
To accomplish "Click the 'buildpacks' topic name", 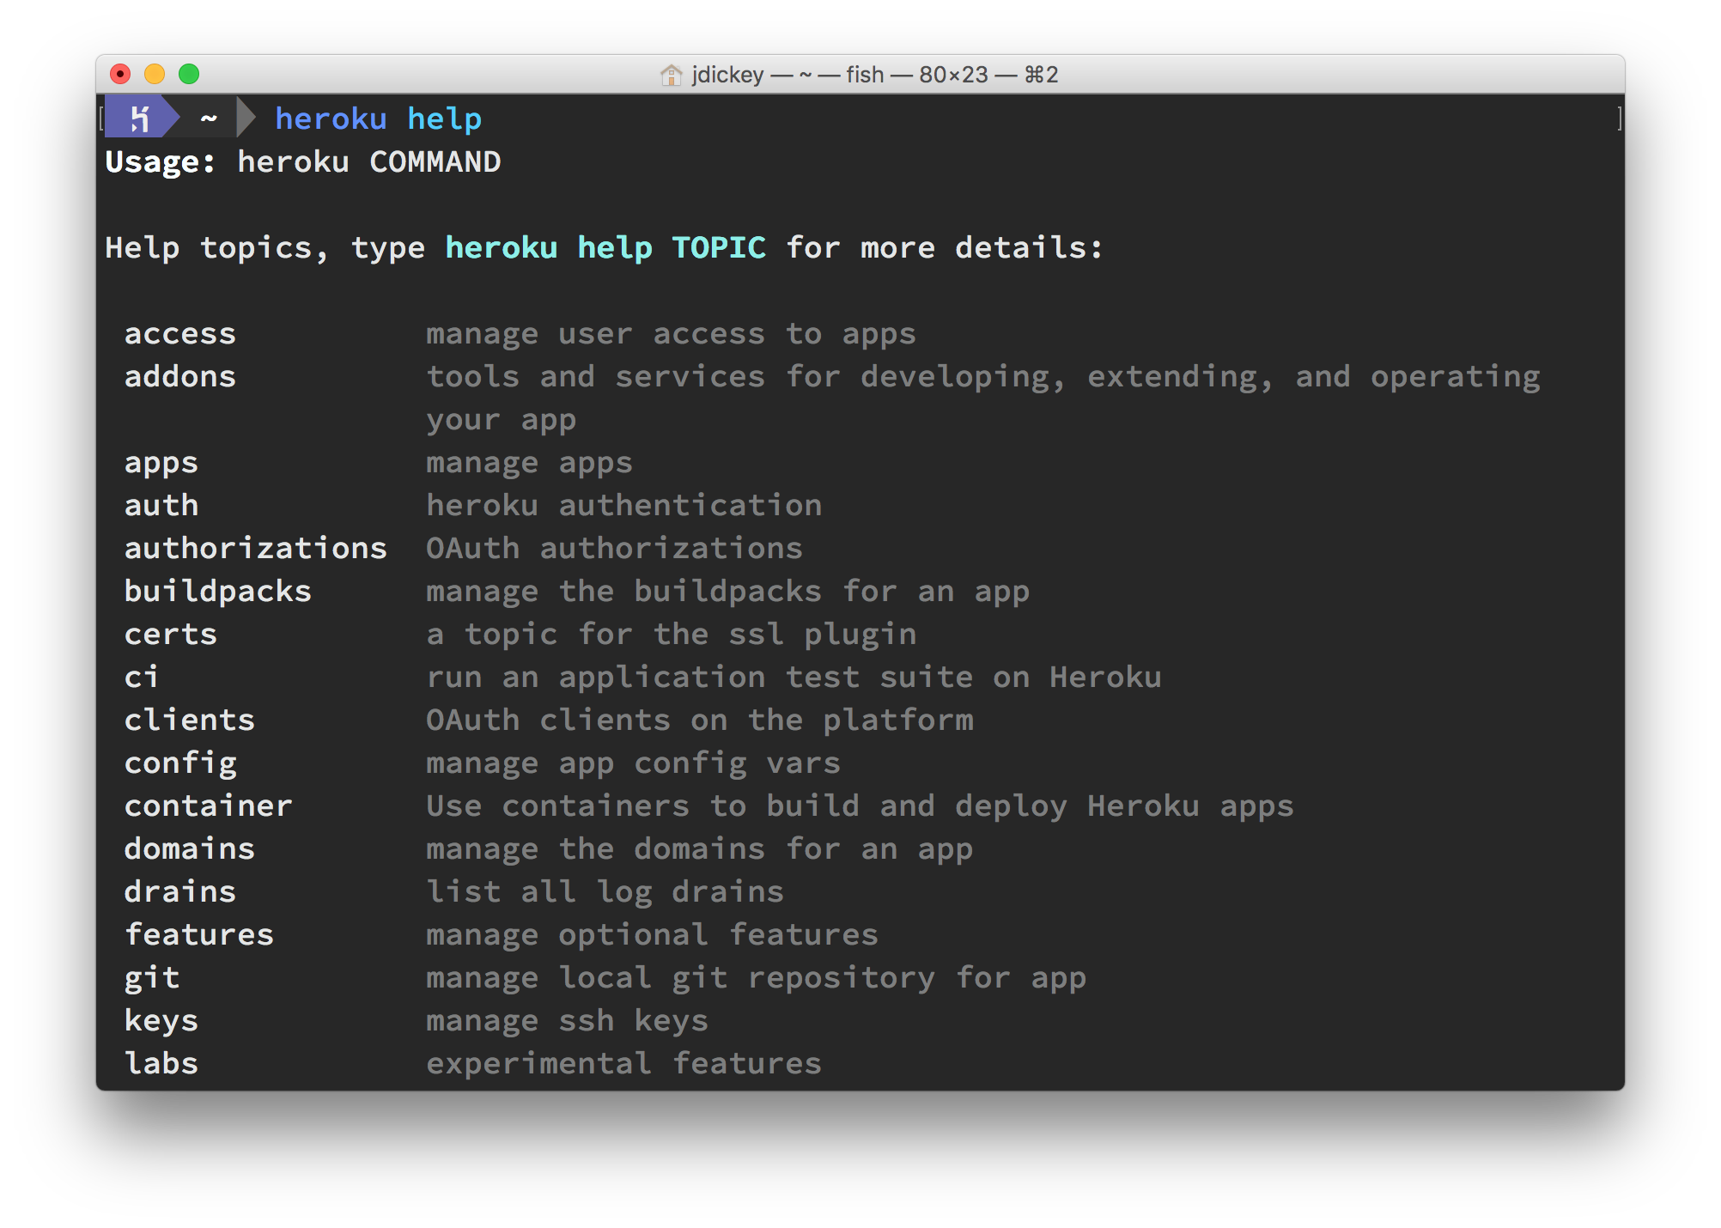I will [217, 591].
